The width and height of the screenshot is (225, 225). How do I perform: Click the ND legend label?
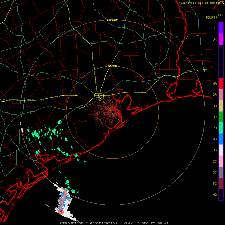(214, 195)
